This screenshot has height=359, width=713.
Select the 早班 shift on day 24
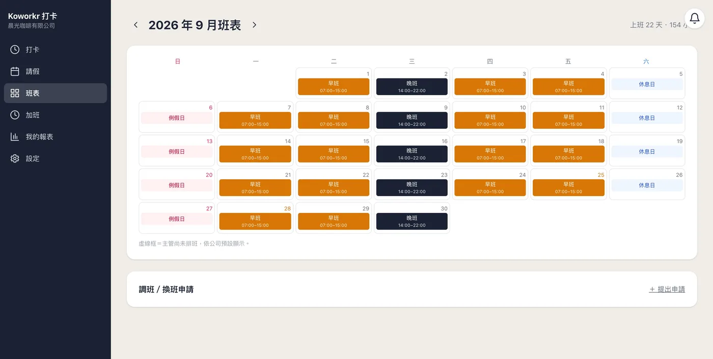click(x=490, y=187)
